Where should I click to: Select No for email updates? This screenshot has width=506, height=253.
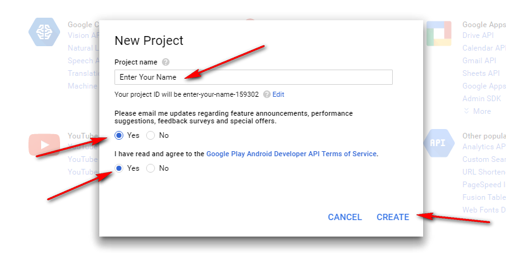click(x=151, y=135)
